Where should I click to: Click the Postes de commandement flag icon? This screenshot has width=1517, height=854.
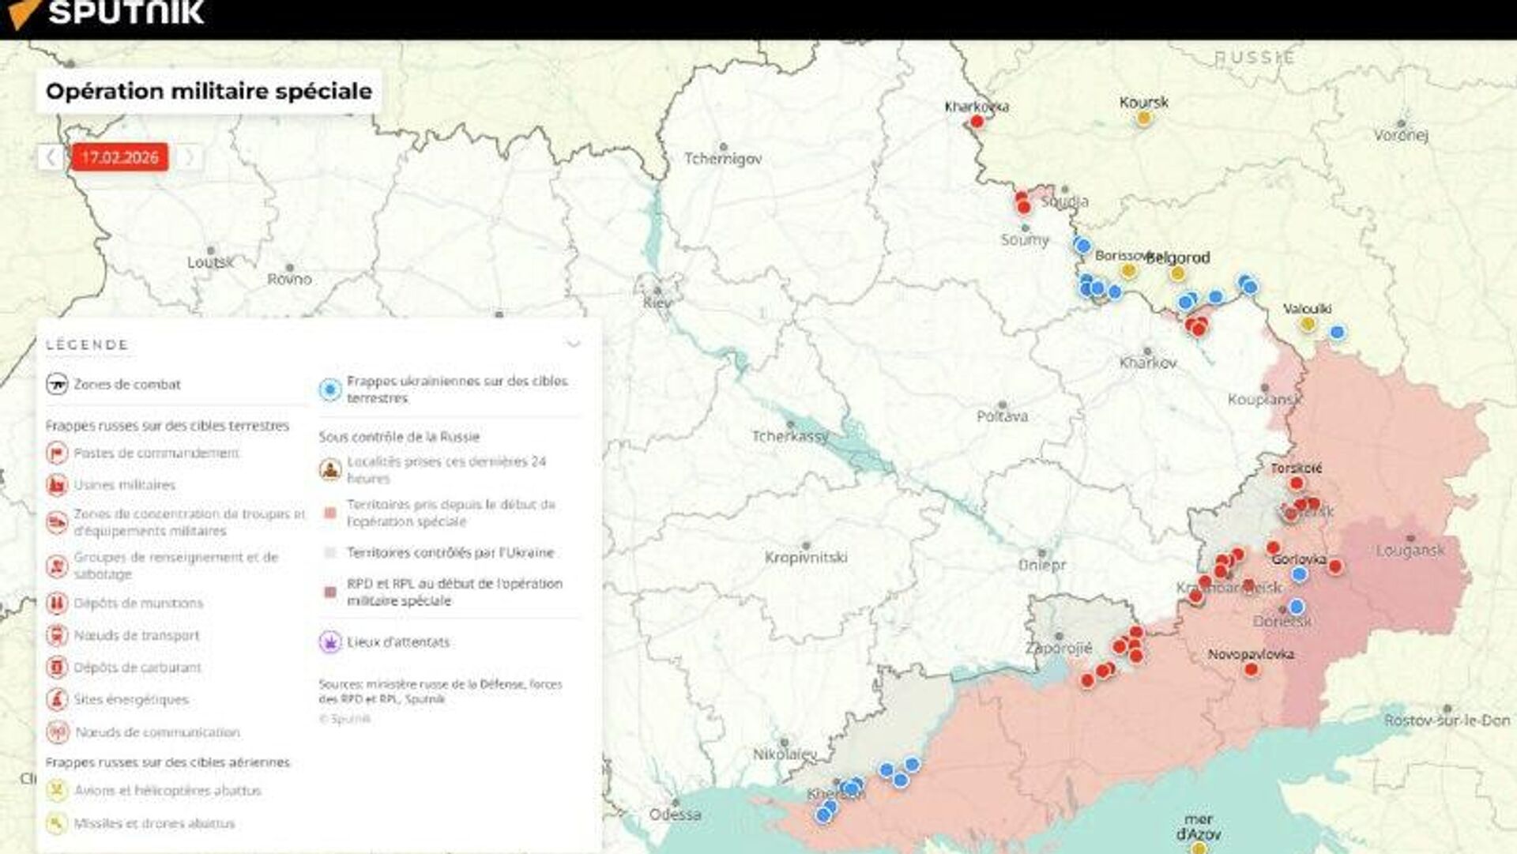coord(57,453)
